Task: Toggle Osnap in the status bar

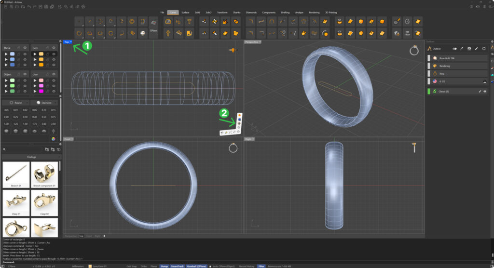Action: point(165,266)
